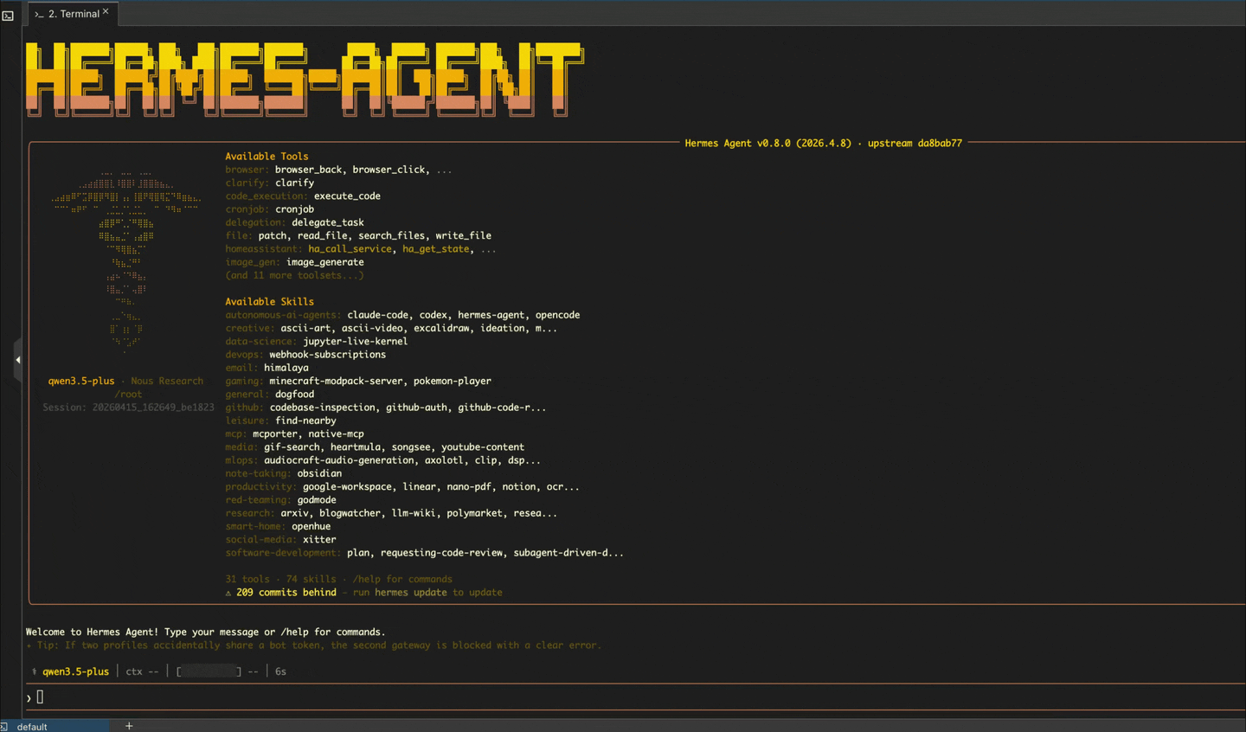Click "xitter" social-media skill
This screenshot has width=1246, height=732.
click(319, 540)
